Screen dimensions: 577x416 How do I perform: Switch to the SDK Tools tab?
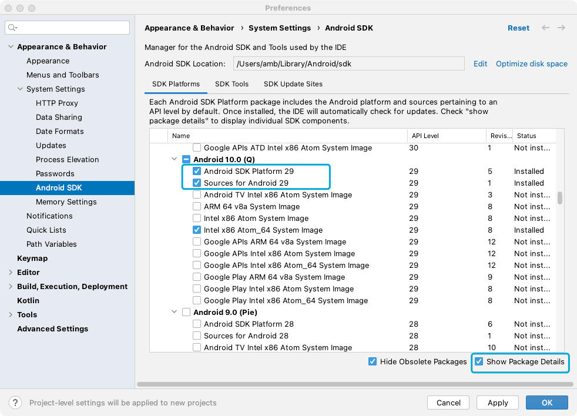(232, 84)
